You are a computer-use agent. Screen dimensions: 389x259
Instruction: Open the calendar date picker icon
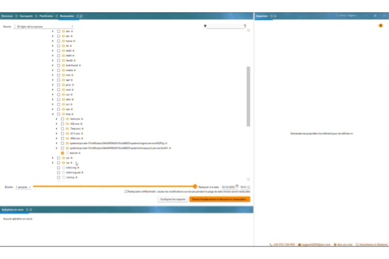pyautogui.click(x=237, y=186)
